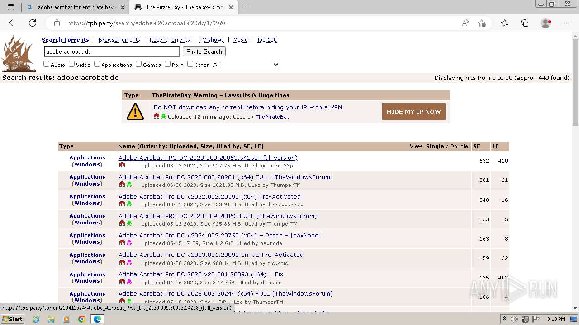Open uploader haxnode profile link

tap(271, 243)
